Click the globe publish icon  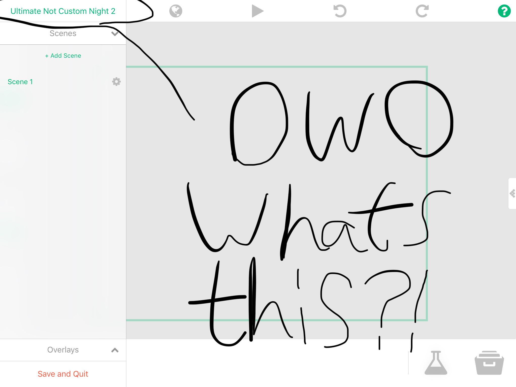click(x=176, y=11)
